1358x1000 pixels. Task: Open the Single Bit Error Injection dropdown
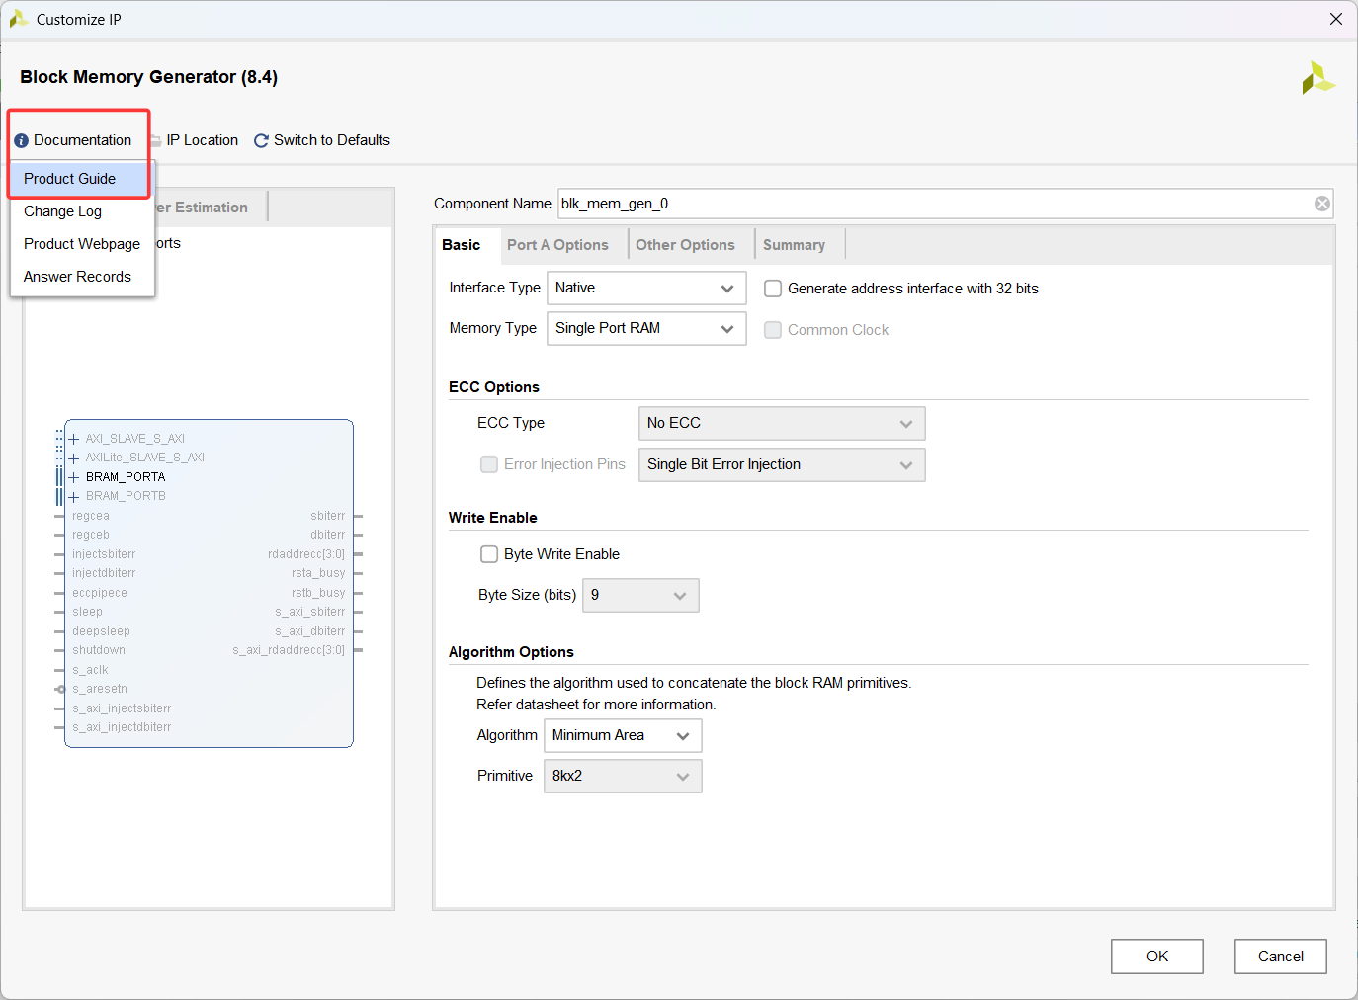782,465
